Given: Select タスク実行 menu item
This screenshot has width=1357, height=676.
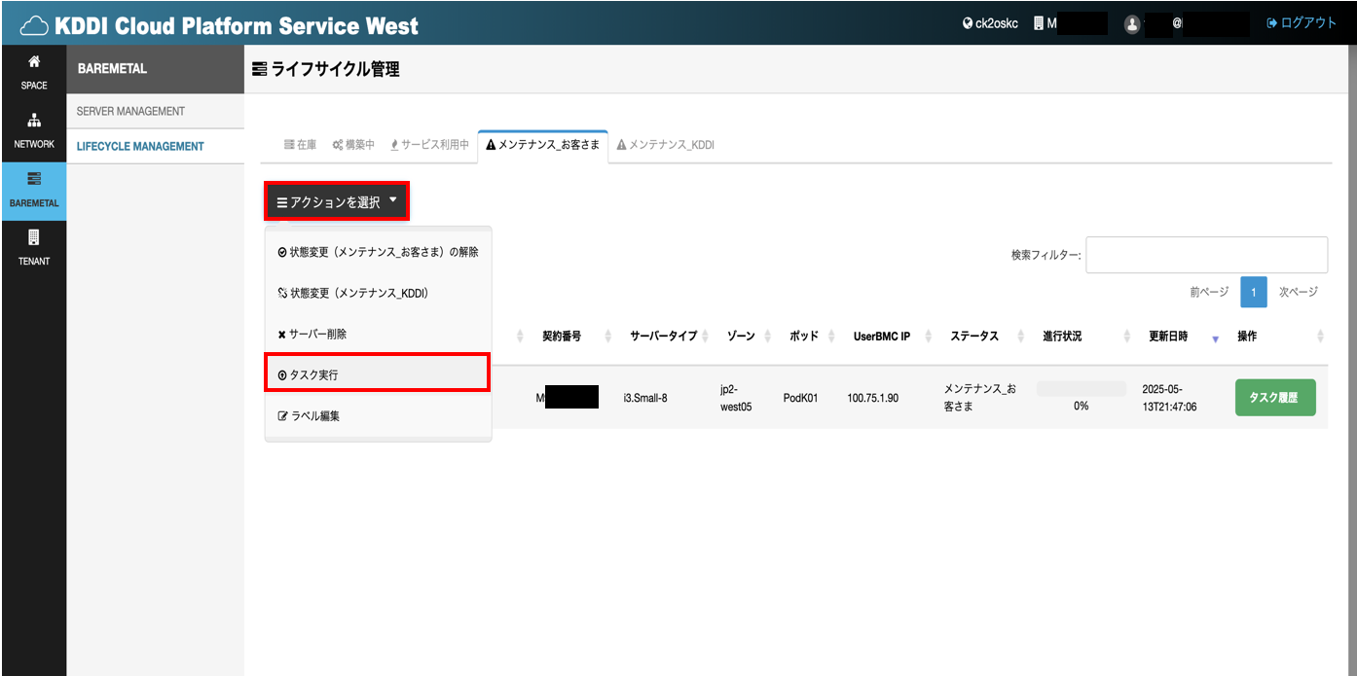Looking at the screenshot, I should (378, 374).
